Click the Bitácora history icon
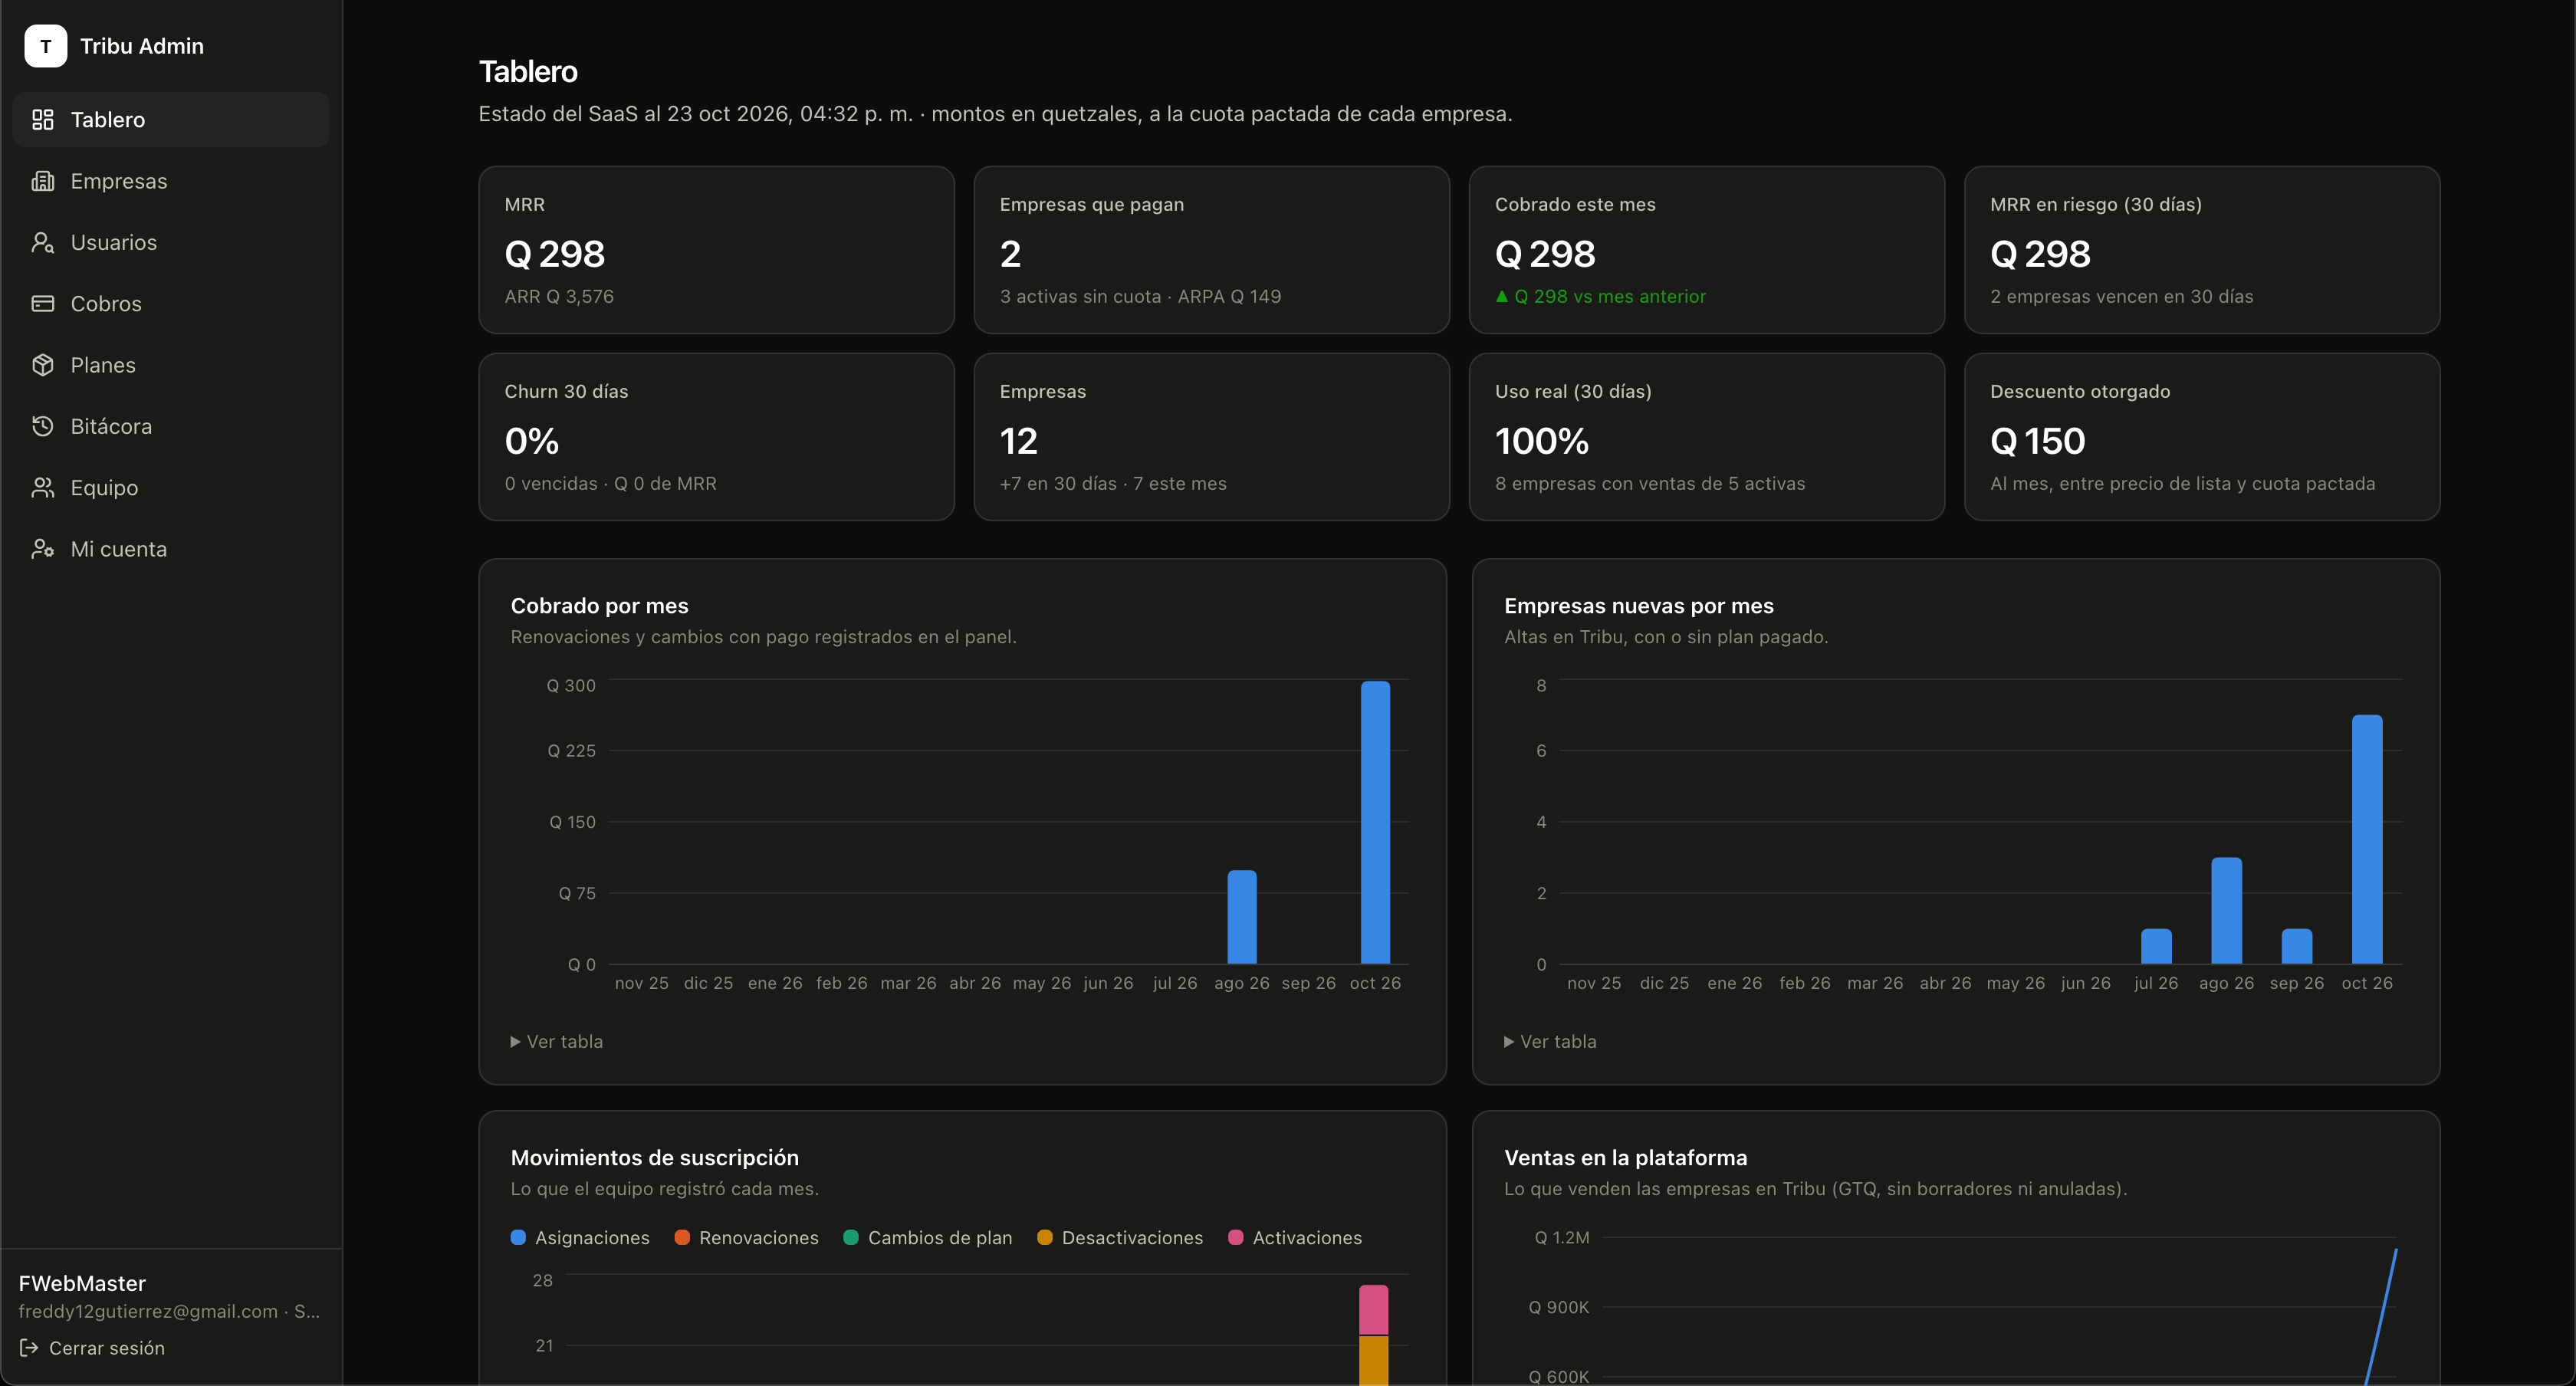 42,426
